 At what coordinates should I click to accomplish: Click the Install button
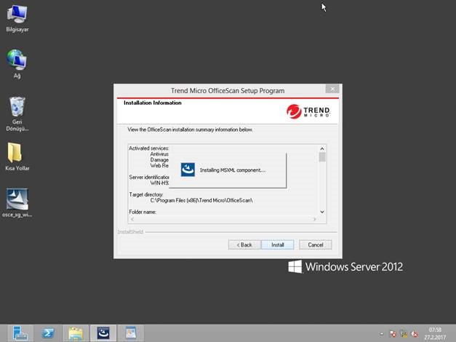coord(277,244)
